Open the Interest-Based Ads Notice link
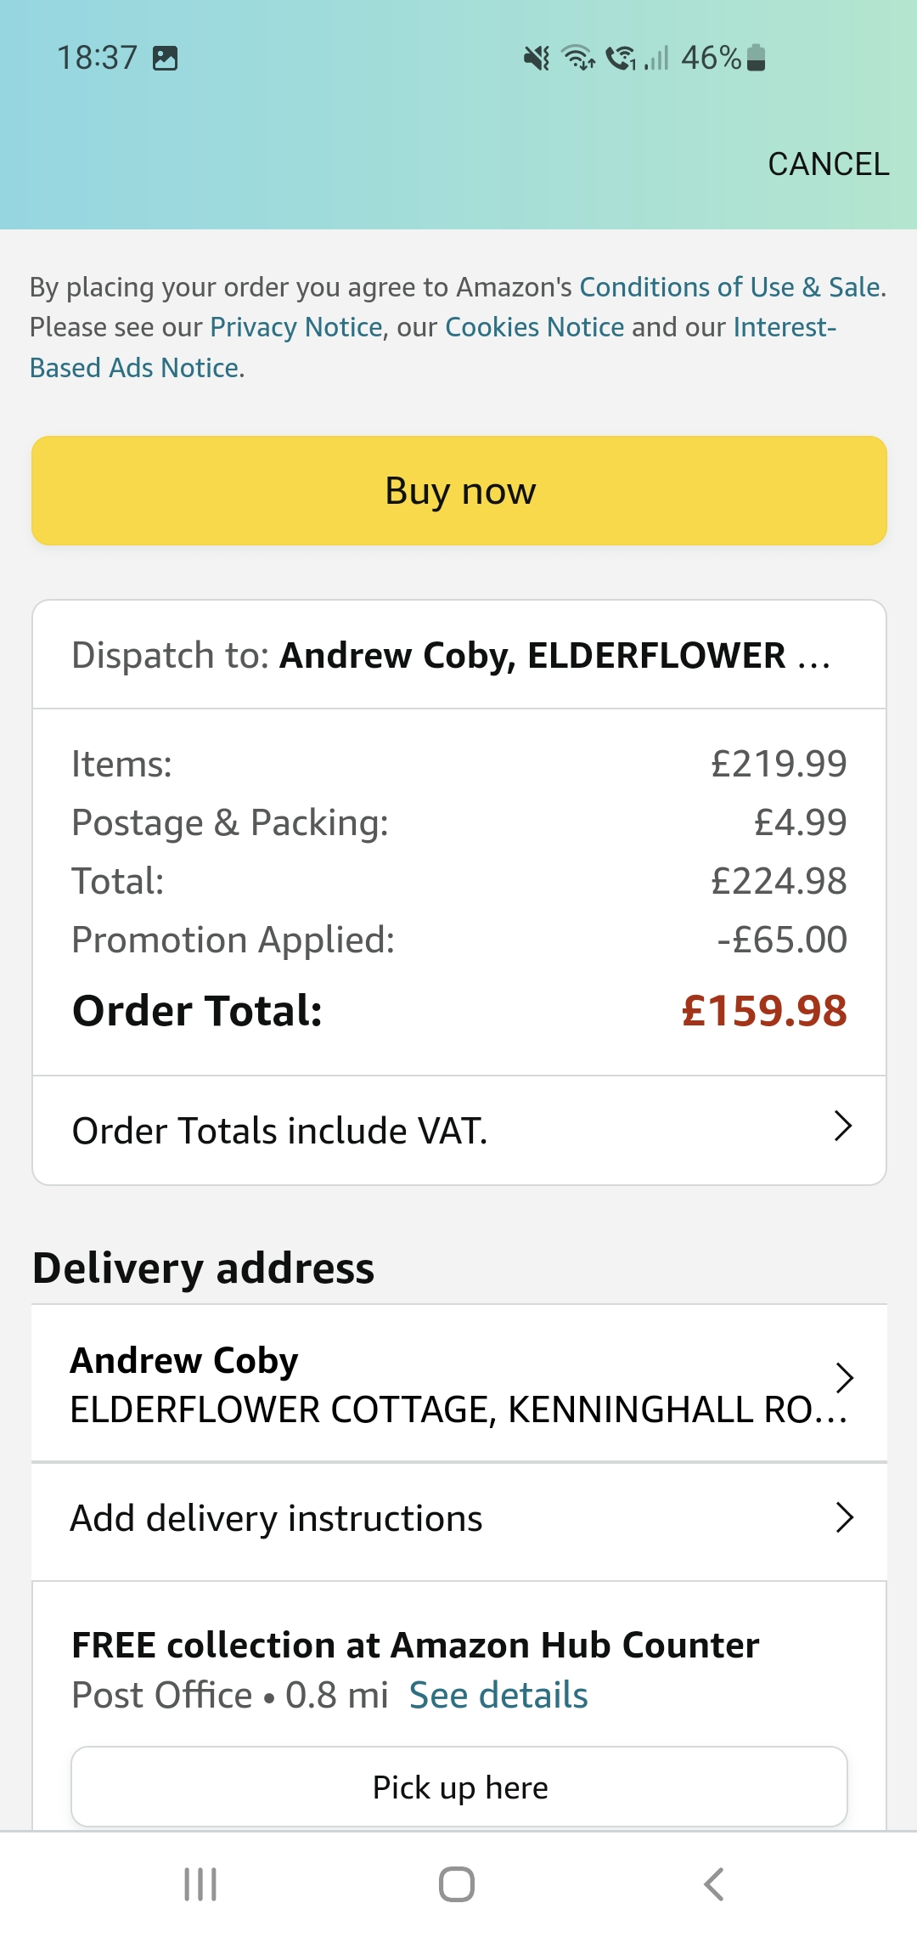Image resolution: width=917 pixels, height=1937 pixels. coord(134,368)
